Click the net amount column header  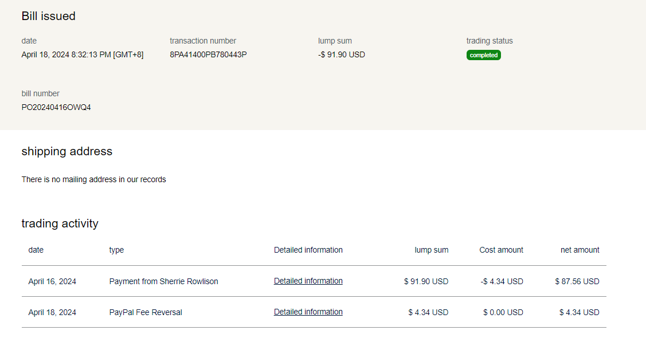pyautogui.click(x=580, y=250)
